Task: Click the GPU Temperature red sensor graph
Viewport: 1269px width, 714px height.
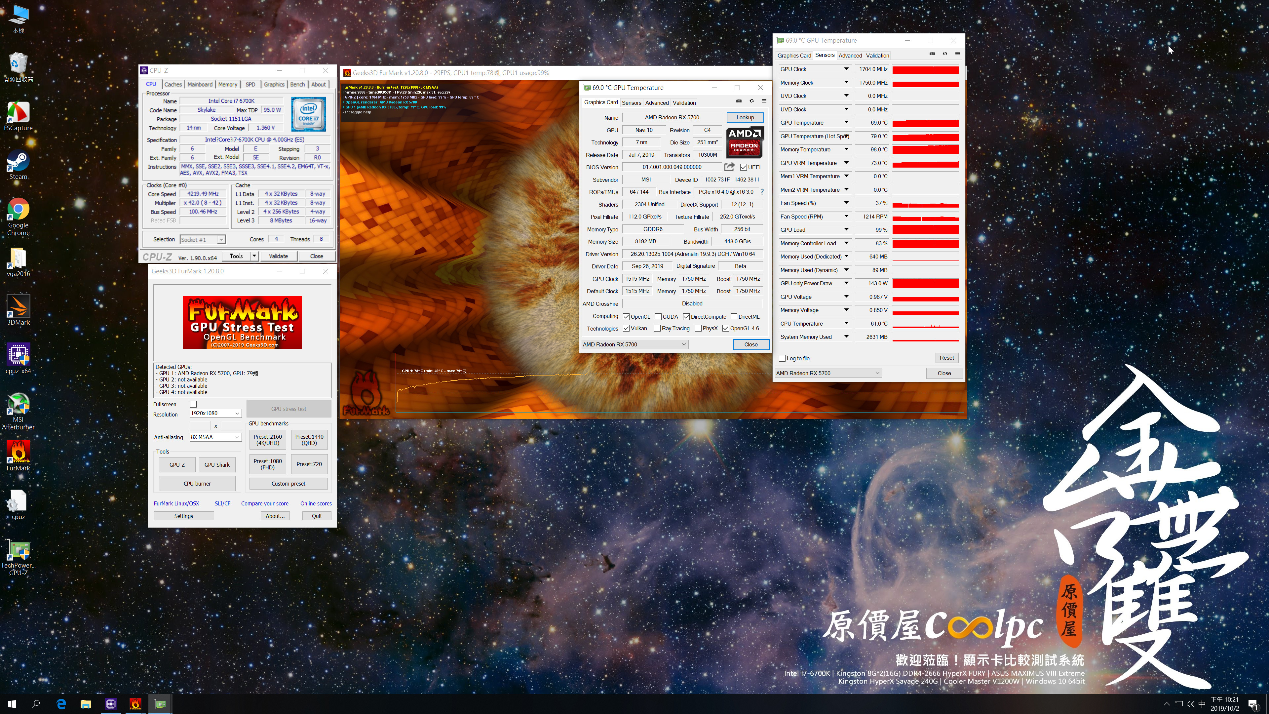Action: click(x=926, y=123)
